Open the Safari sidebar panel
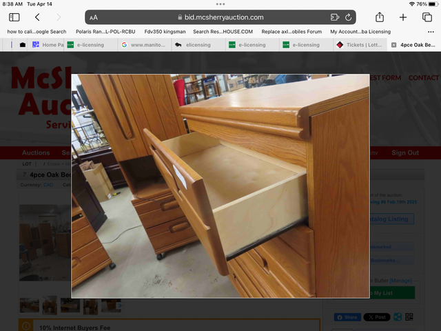This screenshot has width=441, height=331. (x=14, y=17)
